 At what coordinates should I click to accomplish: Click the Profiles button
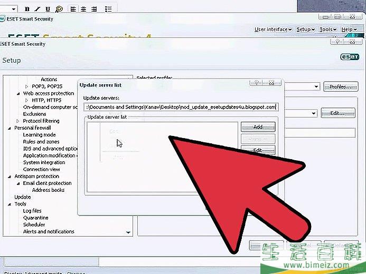coord(341,87)
